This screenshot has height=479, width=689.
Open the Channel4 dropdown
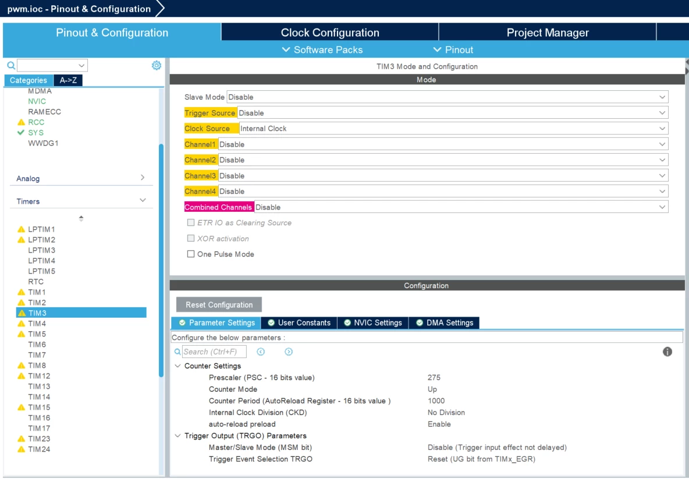point(443,191)
